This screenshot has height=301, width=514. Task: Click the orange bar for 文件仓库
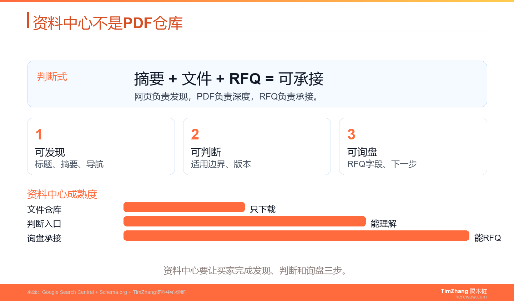point(184,207)
